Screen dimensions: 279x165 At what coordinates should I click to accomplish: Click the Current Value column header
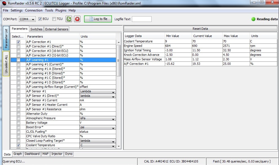coord(207,36)
